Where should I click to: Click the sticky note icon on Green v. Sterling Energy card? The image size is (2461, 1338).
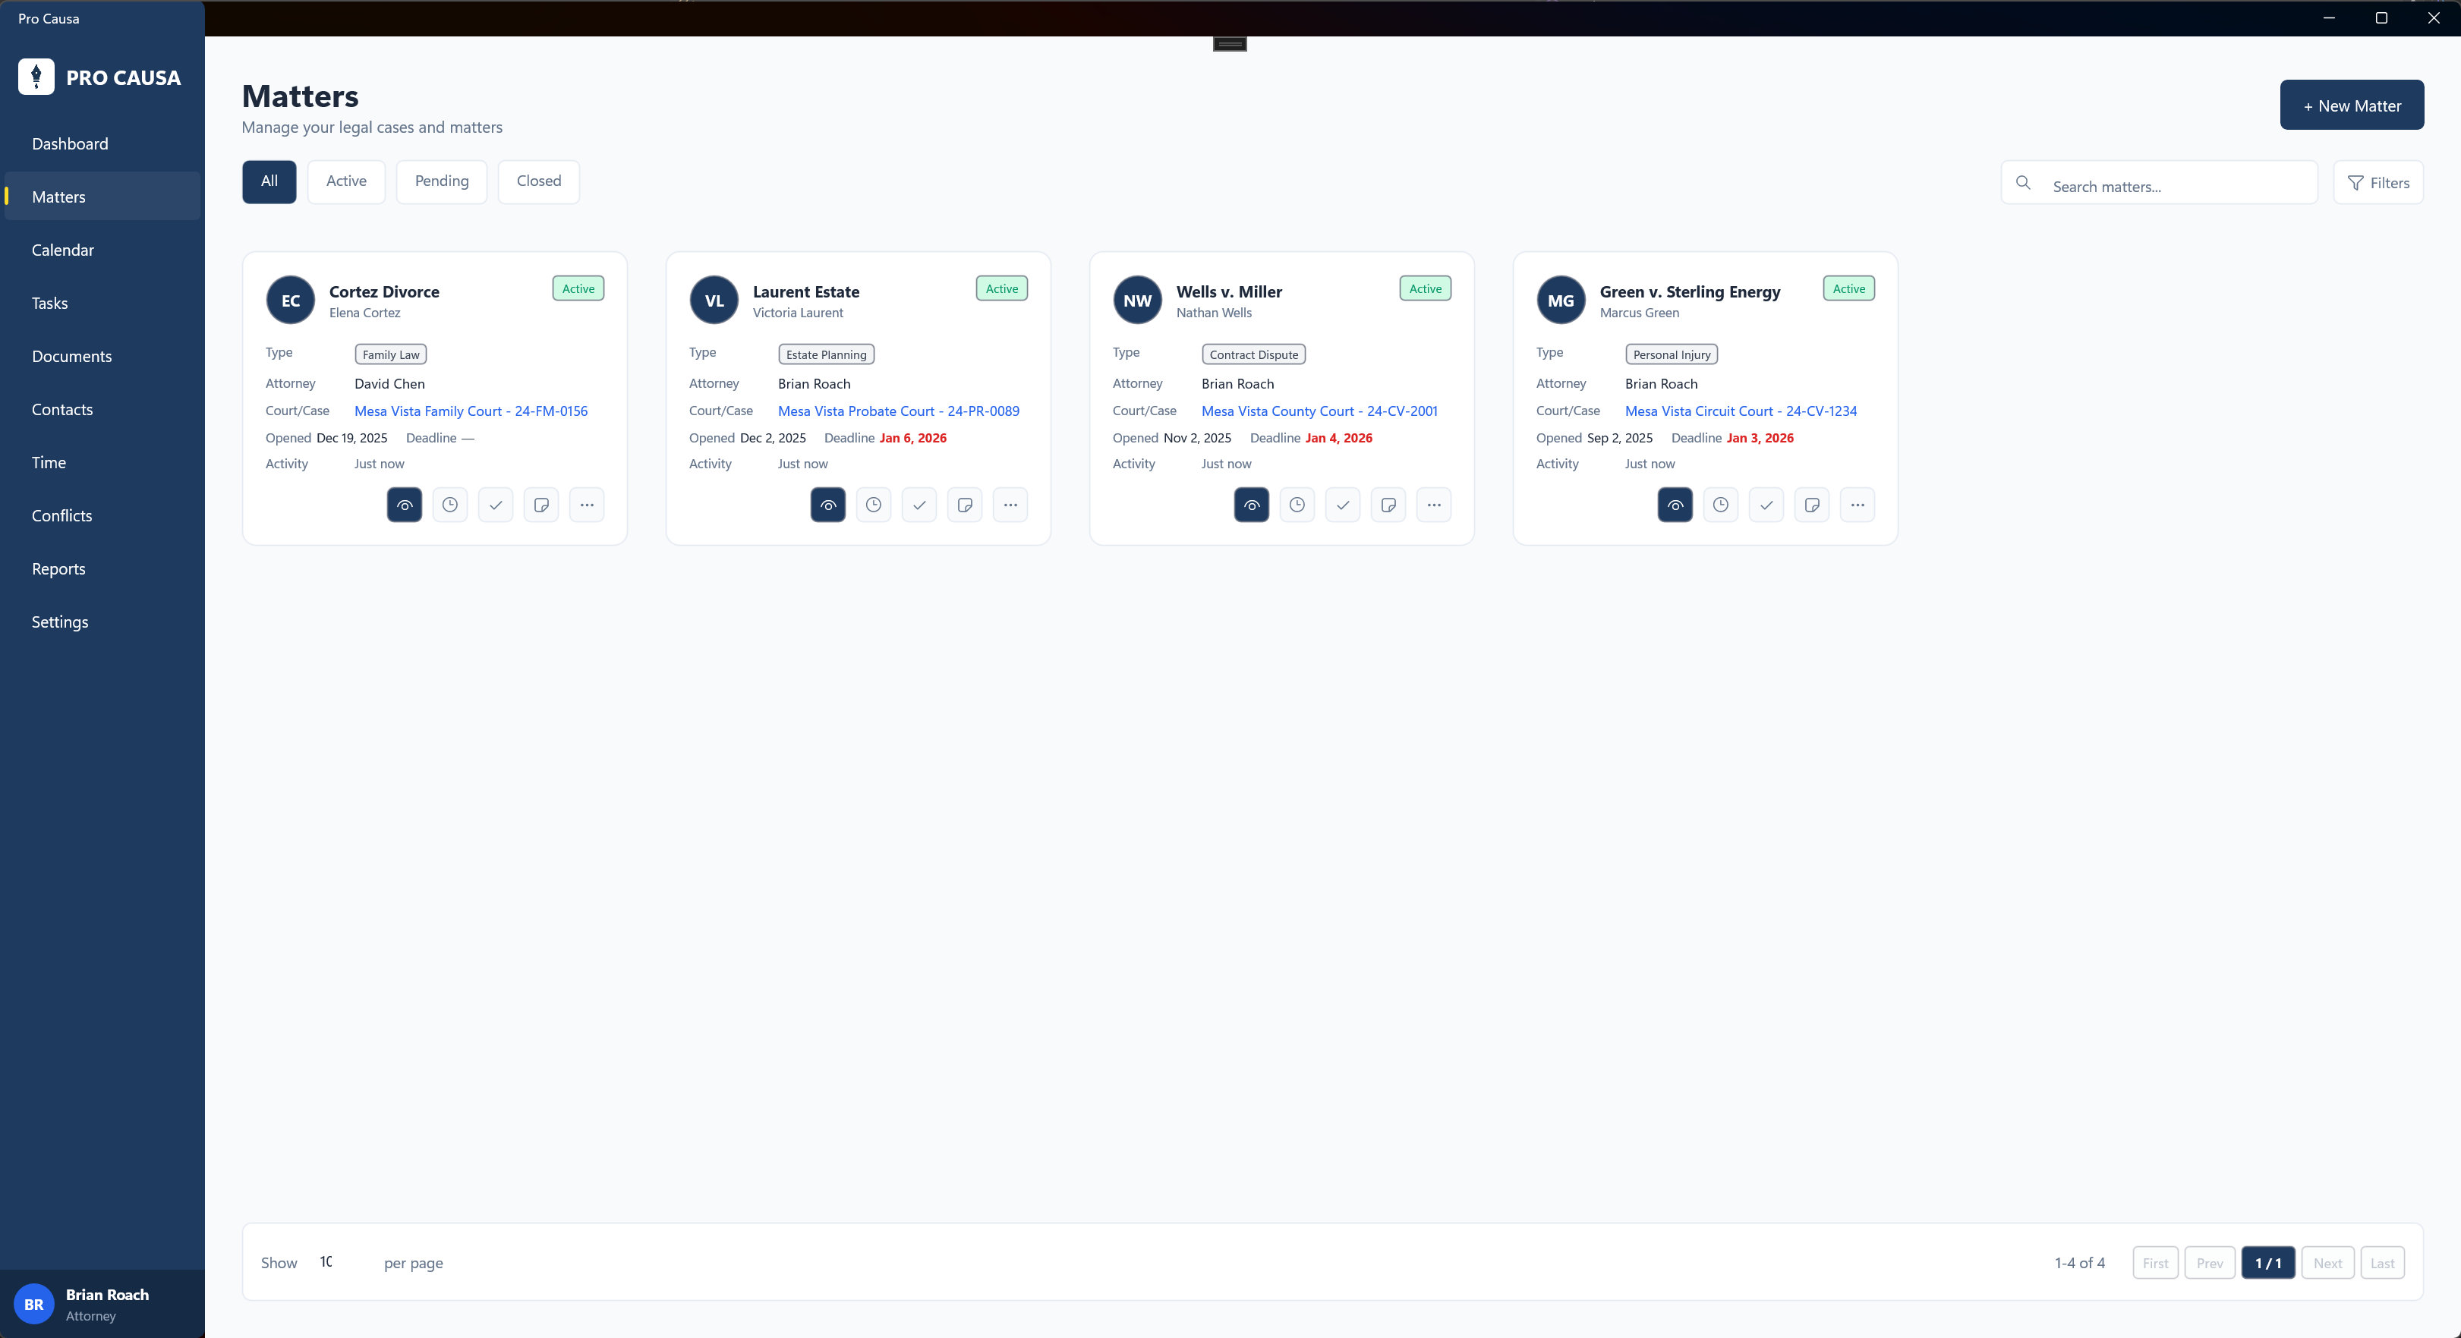point(1811,505)
